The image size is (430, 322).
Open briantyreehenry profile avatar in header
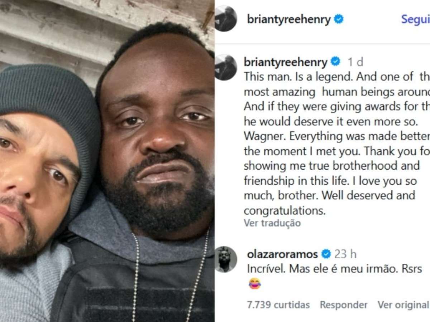pos(226,19)
